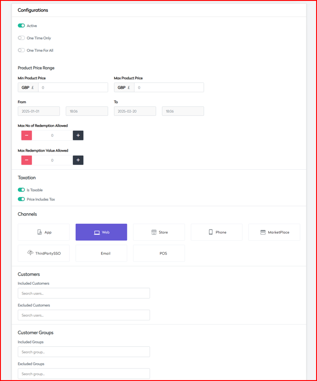Click plus on Max Redemption Value
This screenshot has width=317, height=381.
pyautogui.click(x=78, y=160)
